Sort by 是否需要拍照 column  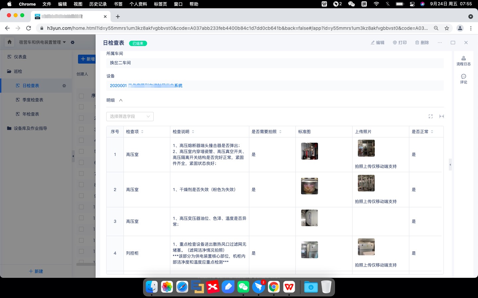pos(280,132)
